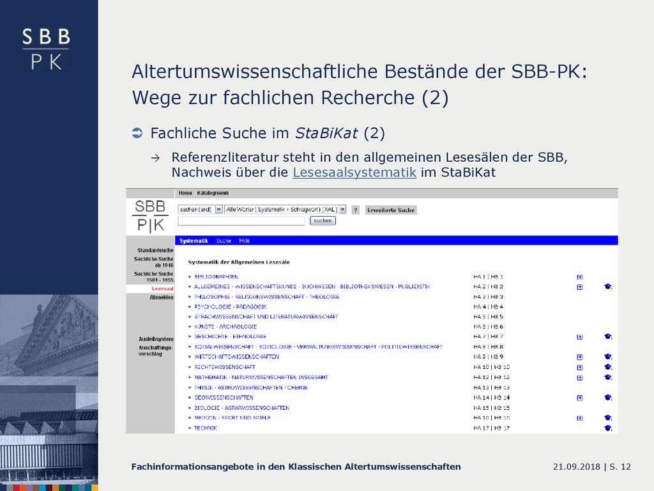Click the blue square icon in the Allgemeines row

click(580, 287)
